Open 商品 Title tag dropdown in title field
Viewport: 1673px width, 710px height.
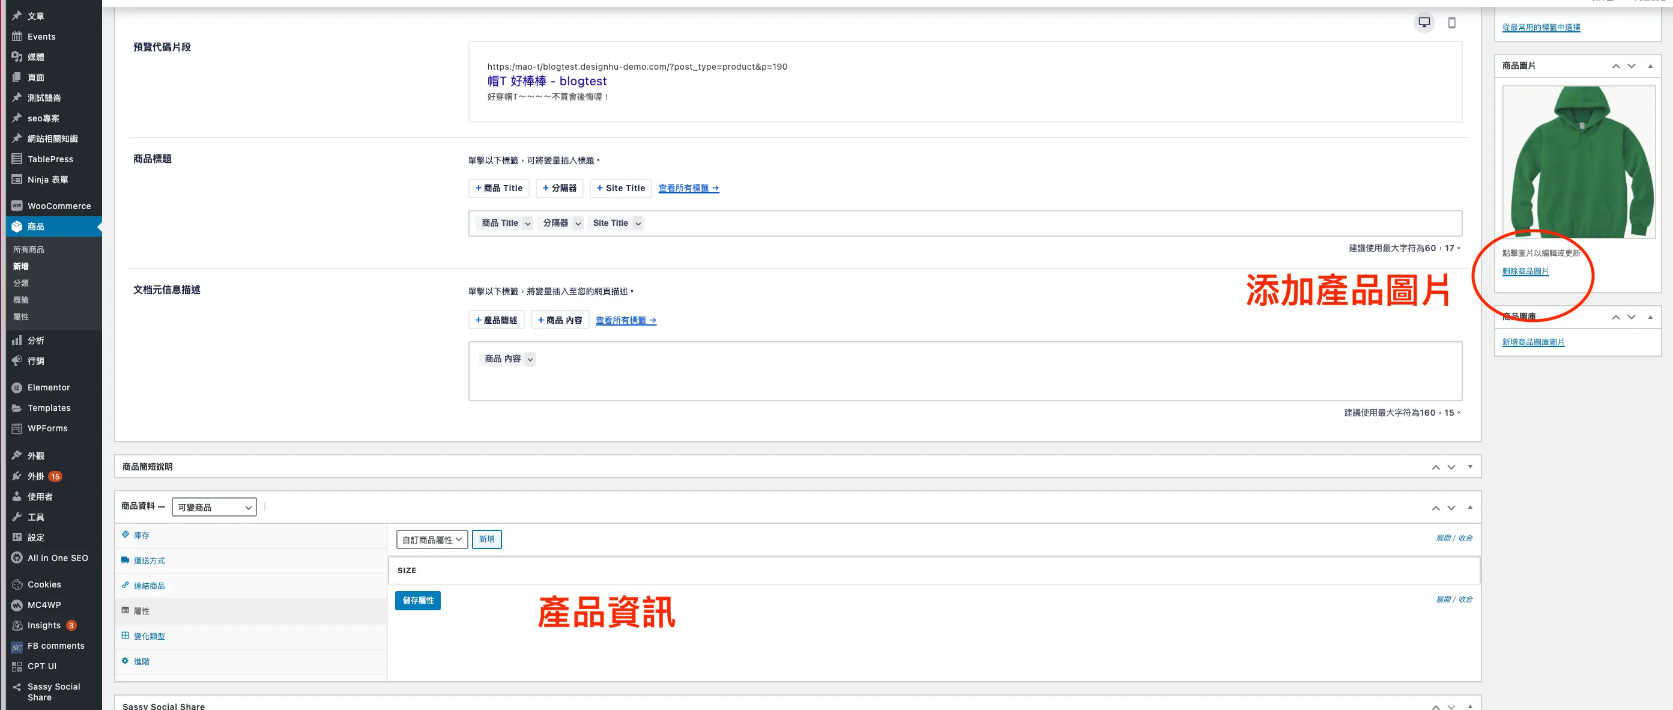click(527, 223)
